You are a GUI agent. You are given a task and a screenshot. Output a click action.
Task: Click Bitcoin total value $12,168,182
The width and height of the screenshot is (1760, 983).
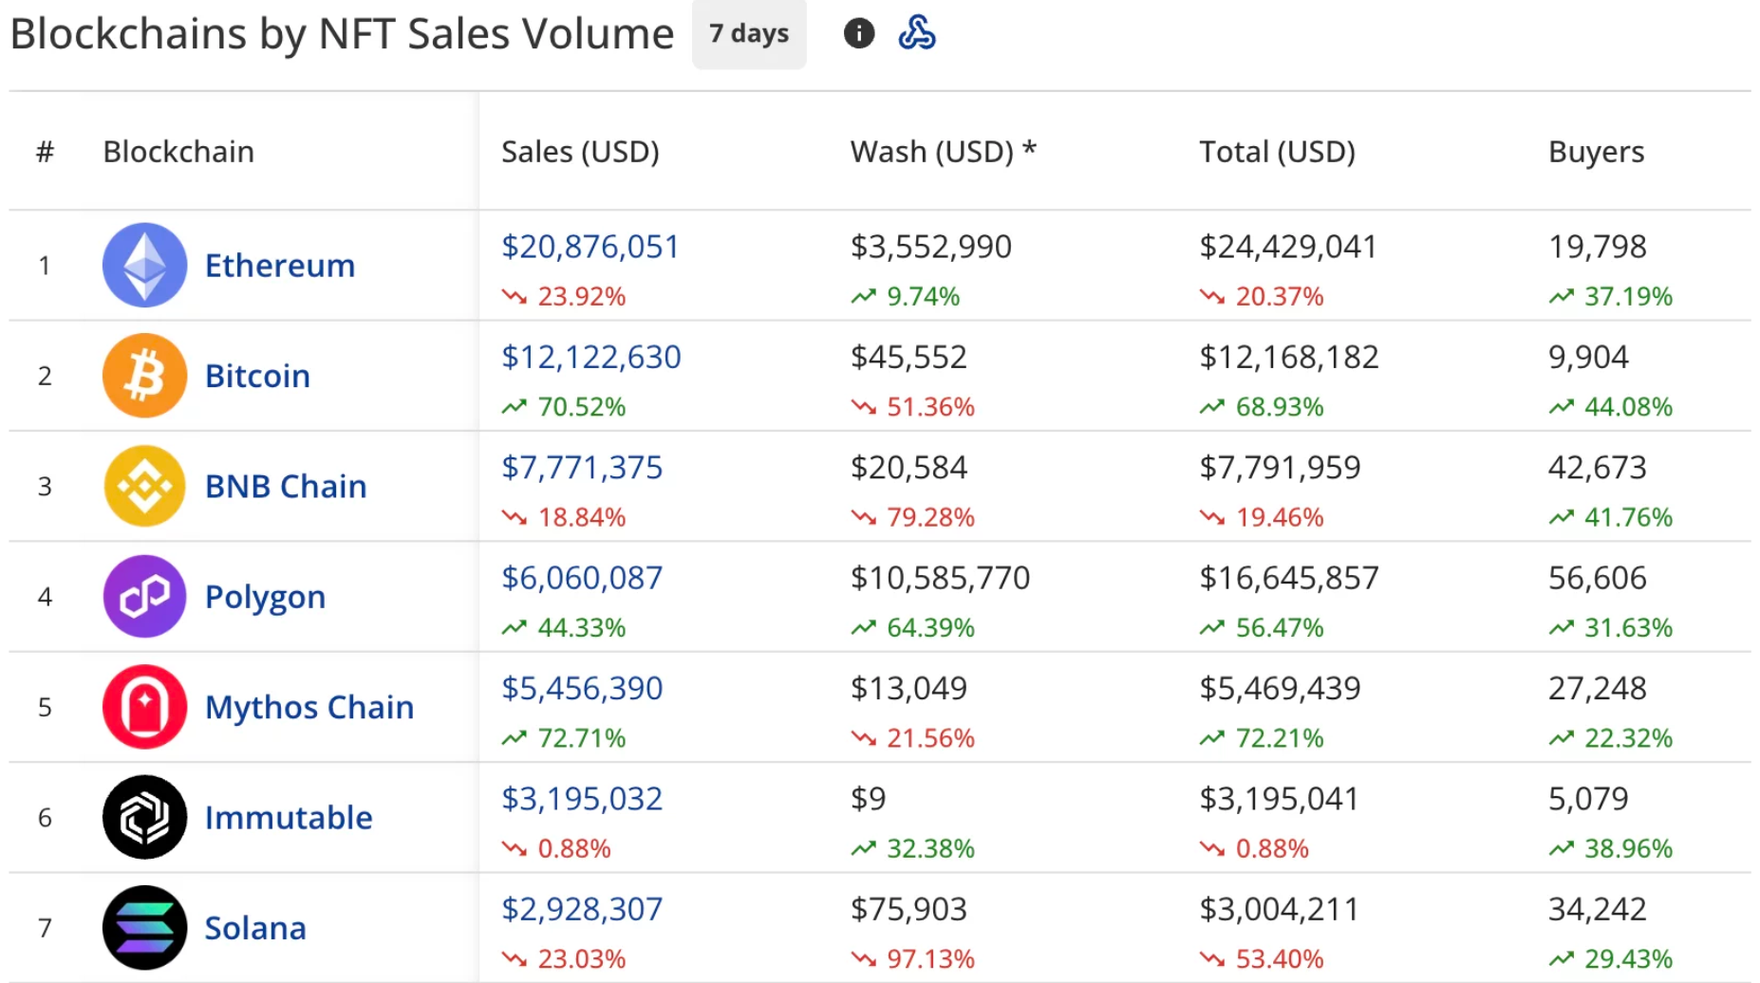1289,357
